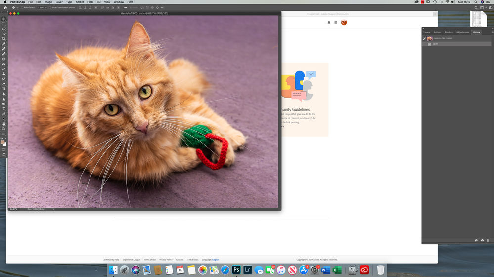Open the status bar info arrow
The width and height of the screenshot is (494, 277).
point(53,209)
